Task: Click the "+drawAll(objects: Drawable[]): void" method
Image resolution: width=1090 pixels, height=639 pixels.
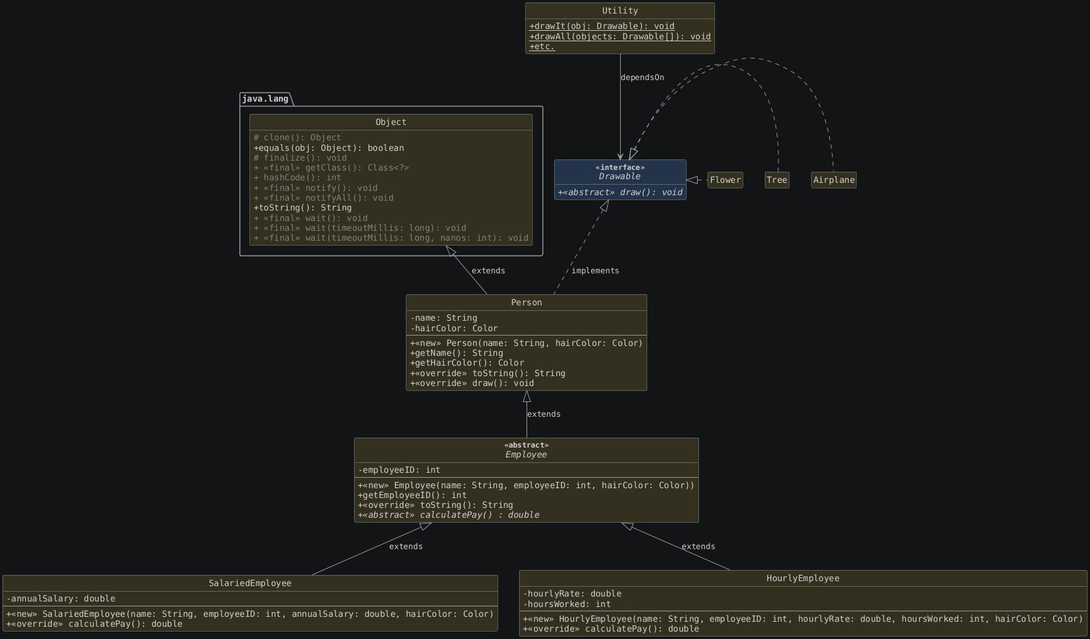Action: (x=620, y=36)
